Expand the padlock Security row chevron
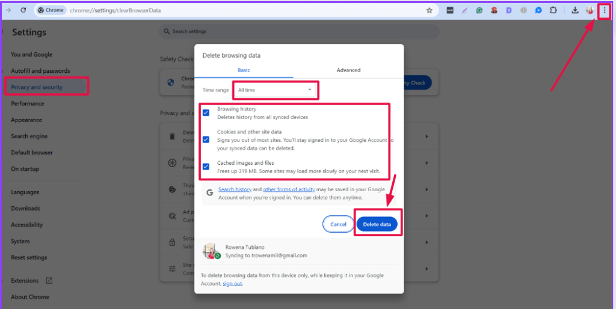The height and width of the screenshot is (309, 616). pos(427,242)
